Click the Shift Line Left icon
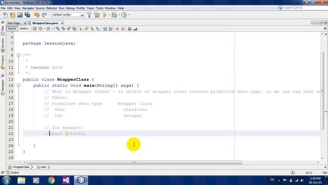The height and width of the screenshot is (185, 328). (x=105, y=29)
